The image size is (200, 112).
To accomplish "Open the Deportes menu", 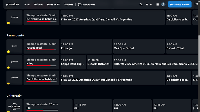I will [68, 4].
